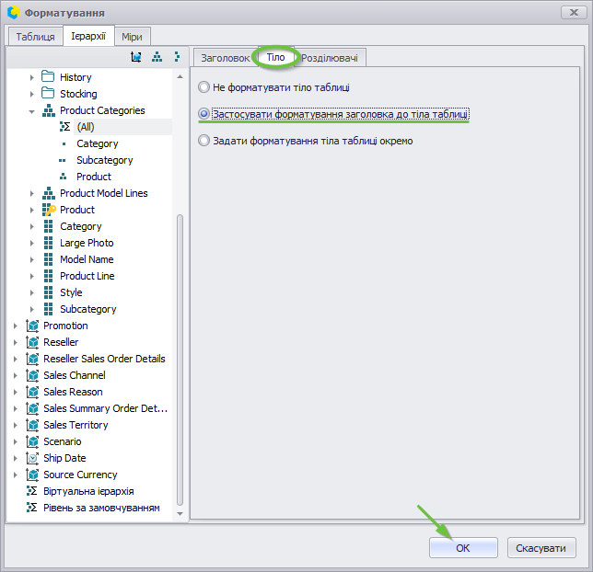Viewport: 593px width, 572px height.
Task: Click the Reseller Sales Order Details cube icon
Action: coord(32,359)
